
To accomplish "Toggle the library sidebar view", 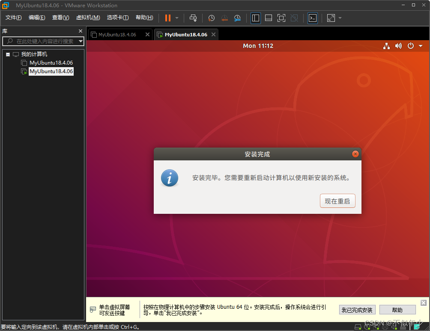I will (x=256, y=18).
